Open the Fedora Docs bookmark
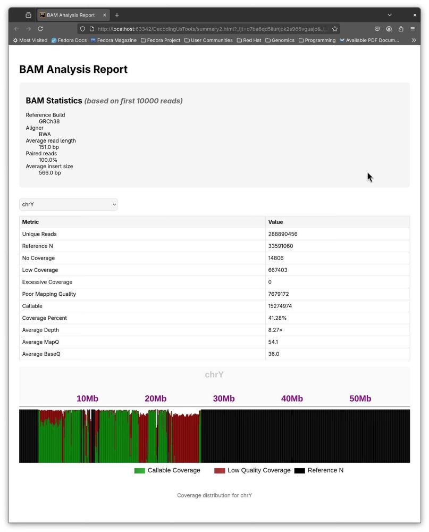The width and height of the screenshot is (429, 532). coord(69,40)
